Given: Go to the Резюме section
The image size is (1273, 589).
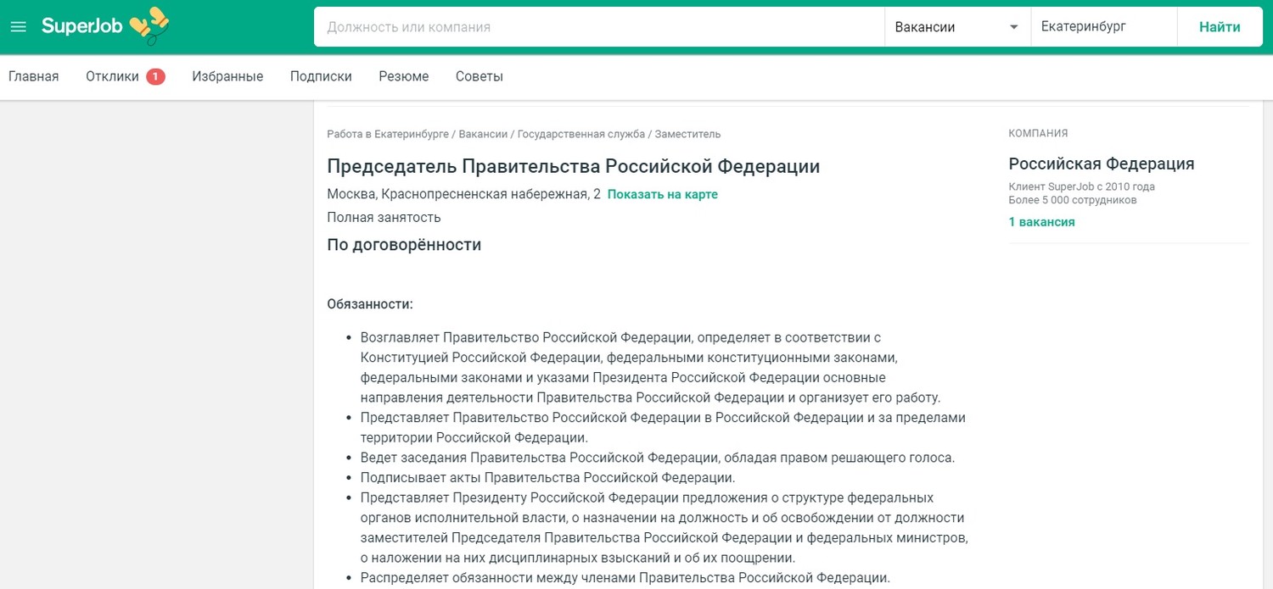Looking at the screenshot, I should [403, 75].
